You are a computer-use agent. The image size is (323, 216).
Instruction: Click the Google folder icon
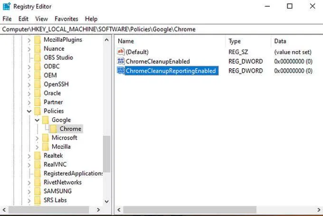click(46, 120)
